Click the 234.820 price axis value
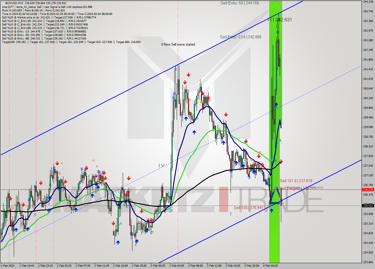This screenshot has height=269, width=375. [x=368, y=233]
